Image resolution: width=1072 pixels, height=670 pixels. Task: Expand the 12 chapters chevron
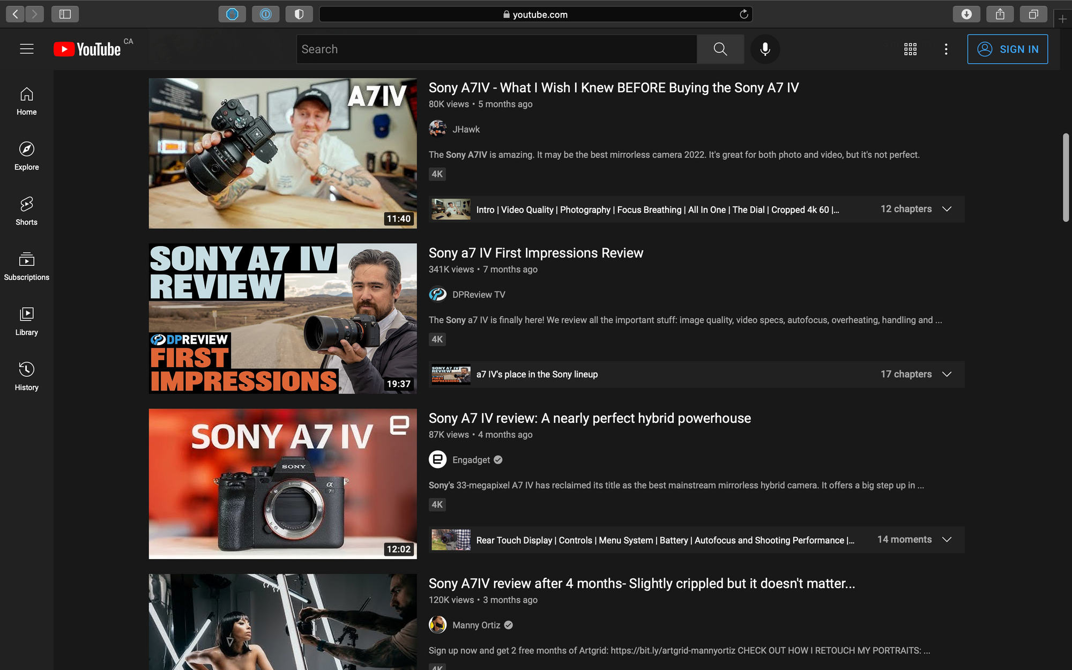click(947, 209)
